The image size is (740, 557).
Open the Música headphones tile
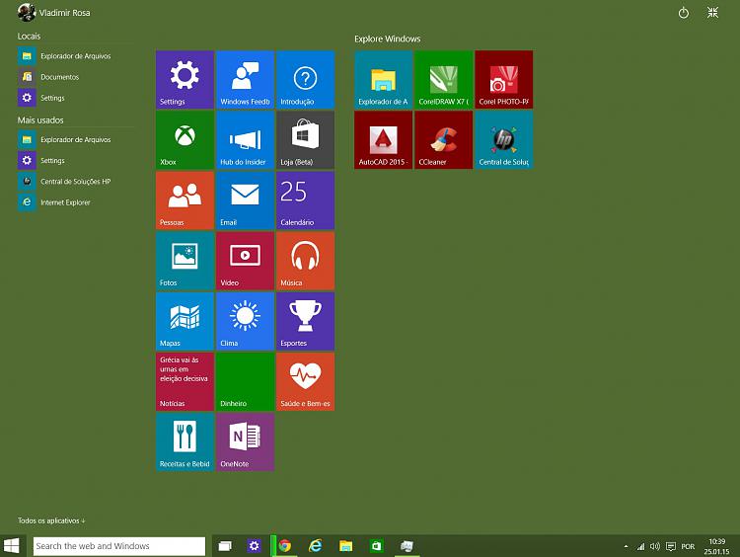pyautogui.click(x=305, y=261)
